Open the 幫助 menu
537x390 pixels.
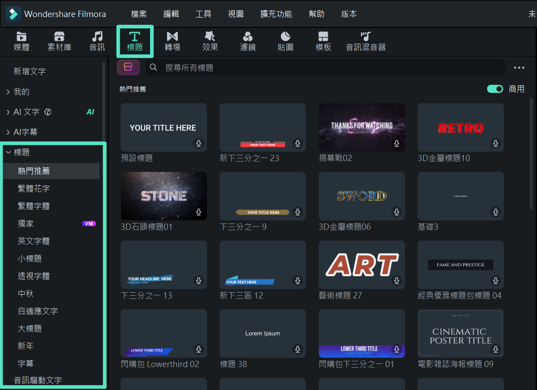pos(317,14)
